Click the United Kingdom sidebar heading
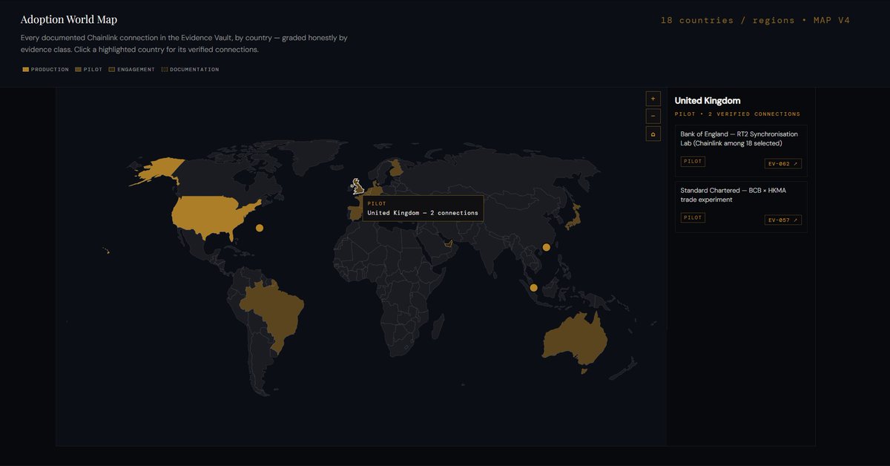 coord(708,101)
